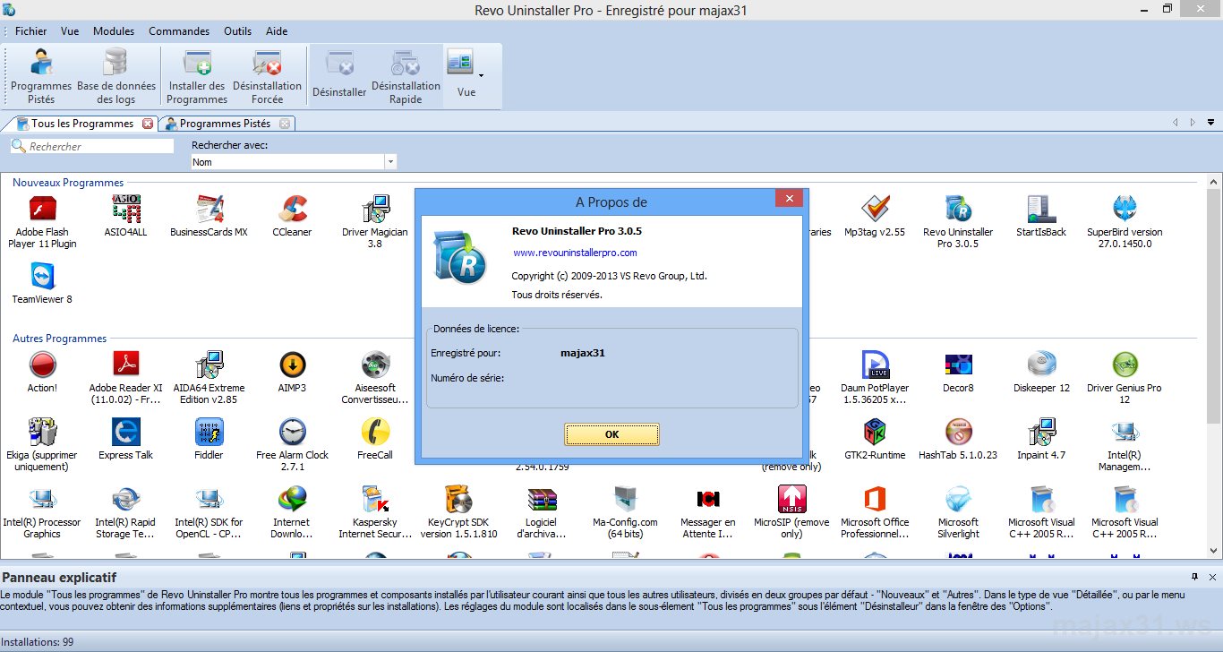Open the Programmes Pistés toolbar module

(x=41, y=76)
